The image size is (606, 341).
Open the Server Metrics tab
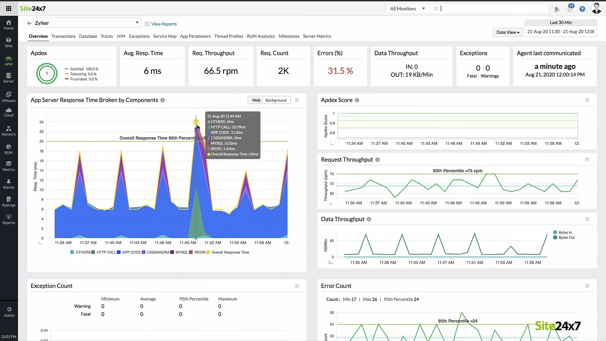pos(317,36)
